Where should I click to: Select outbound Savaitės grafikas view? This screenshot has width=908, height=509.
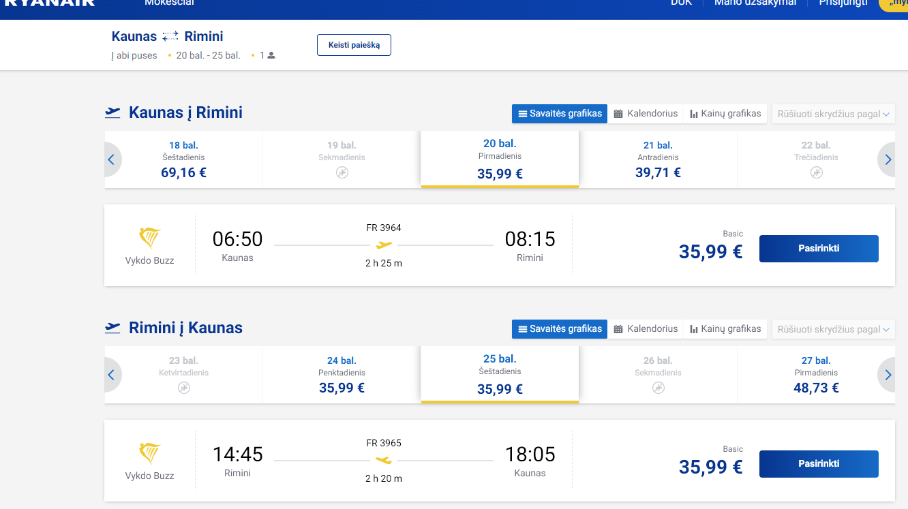(x=560, y=114)
